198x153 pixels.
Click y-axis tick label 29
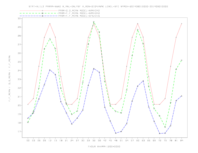[x=19, y=27]
